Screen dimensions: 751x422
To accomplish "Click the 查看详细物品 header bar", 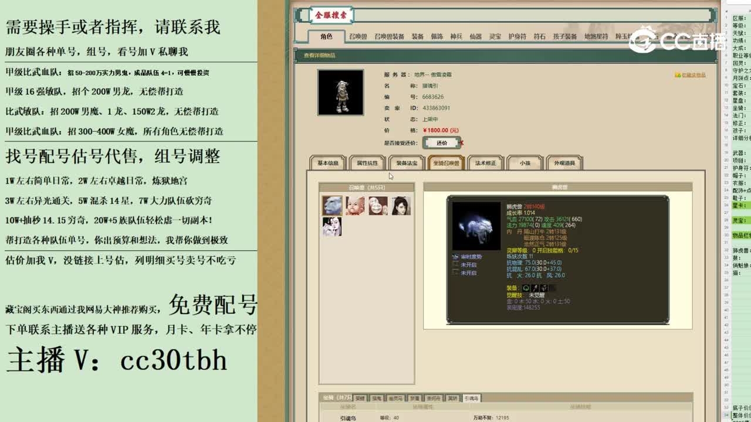I will (x=505, y=55).
